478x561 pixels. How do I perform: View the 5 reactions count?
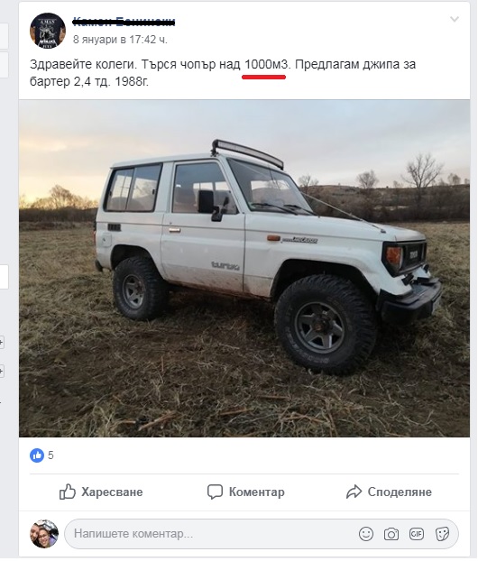(x=51, y=455)
